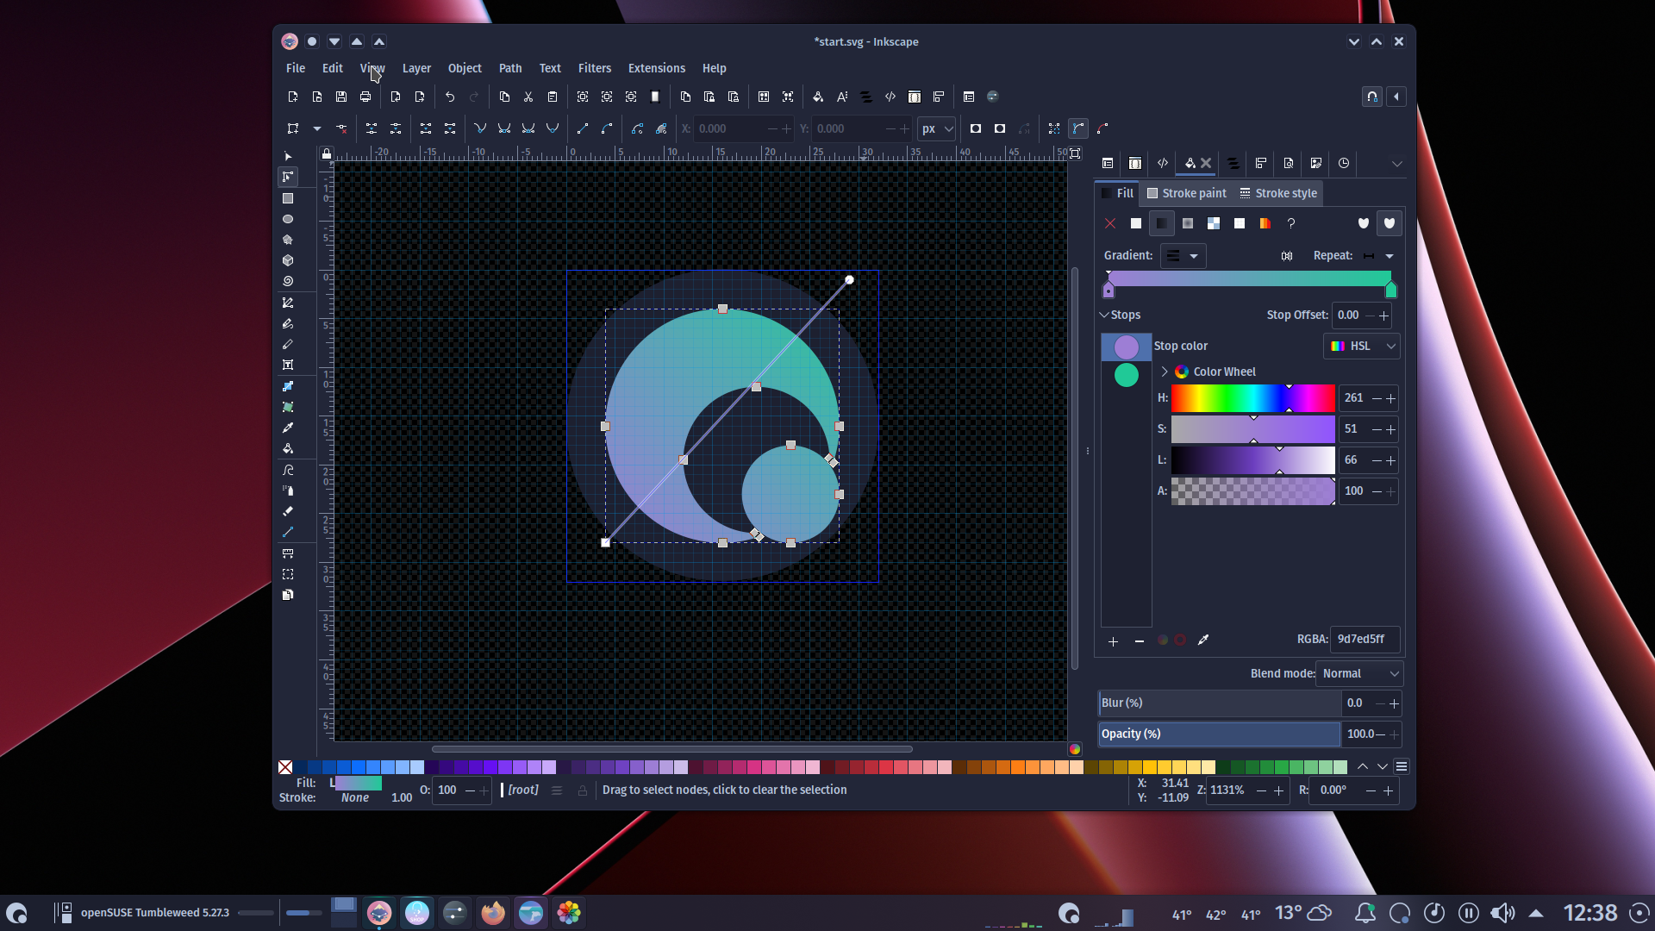This screenshot has width=1655, height=931.
Task: Click the Stop Offset value field
Action: coord(1349,315)
